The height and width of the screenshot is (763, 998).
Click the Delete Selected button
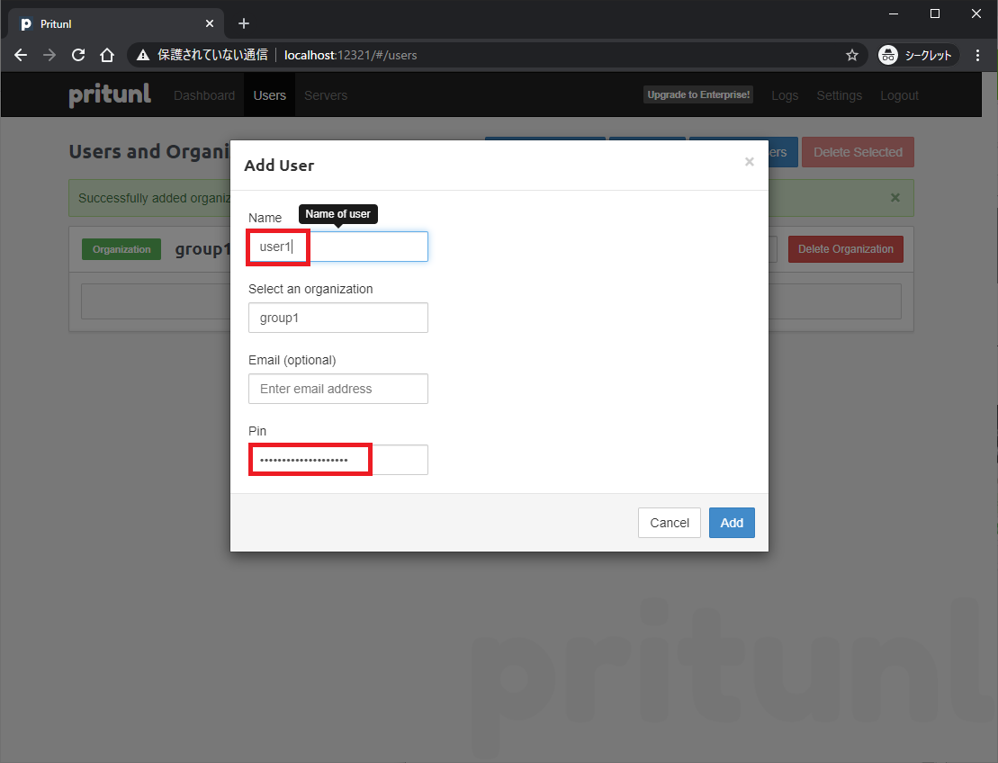[x=858, y=152]
